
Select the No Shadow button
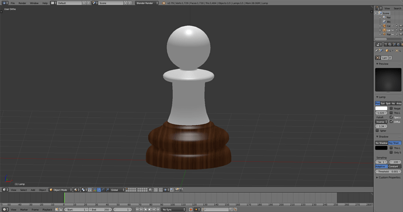pyautogui.click(x=381, y=143)
